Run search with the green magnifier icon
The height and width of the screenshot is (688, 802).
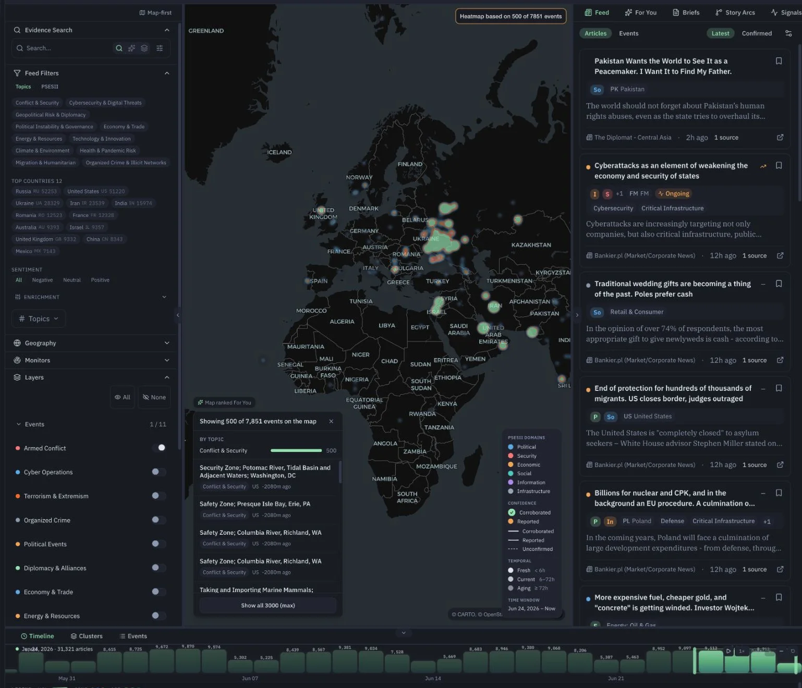click(x=119, y=48)
